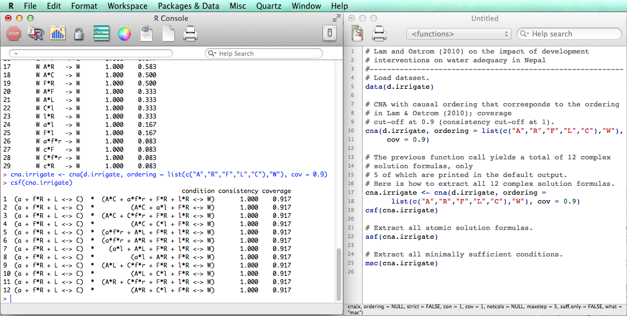This screenshot has height=316, width=627.
Task: Print the Untitled editor document
Action: 379,34
